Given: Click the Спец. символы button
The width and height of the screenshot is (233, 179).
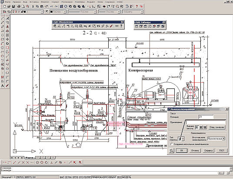Looking at the screenshot, I should (216, 127).
